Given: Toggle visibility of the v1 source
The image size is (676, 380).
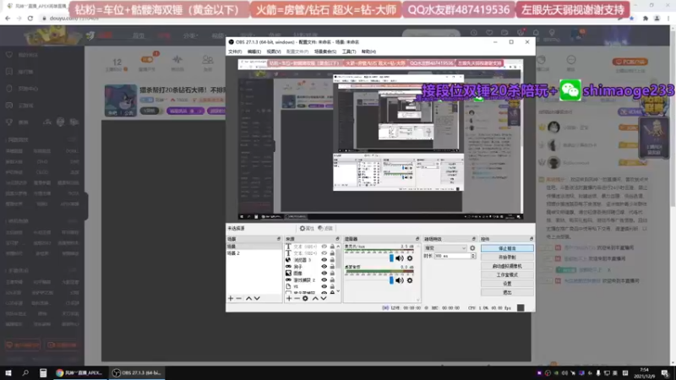Looking at the screenshot, I should click(324, 286).
